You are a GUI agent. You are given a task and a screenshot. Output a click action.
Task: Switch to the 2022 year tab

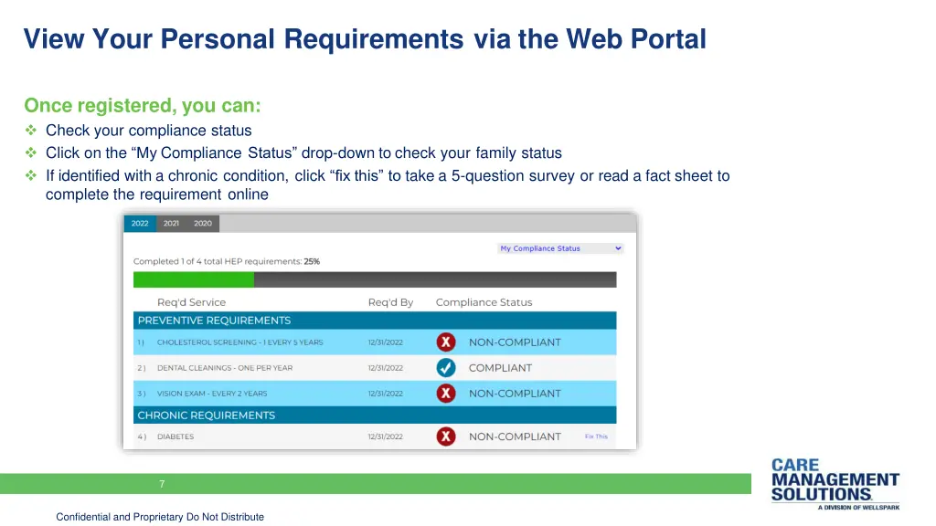140,223
